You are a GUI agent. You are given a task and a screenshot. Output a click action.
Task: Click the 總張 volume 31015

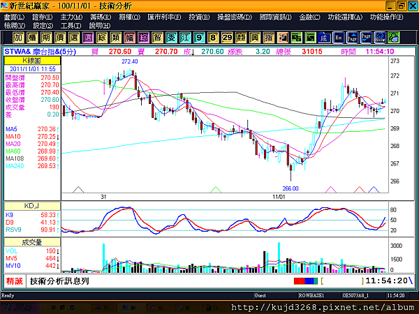[x=312, y=52]
